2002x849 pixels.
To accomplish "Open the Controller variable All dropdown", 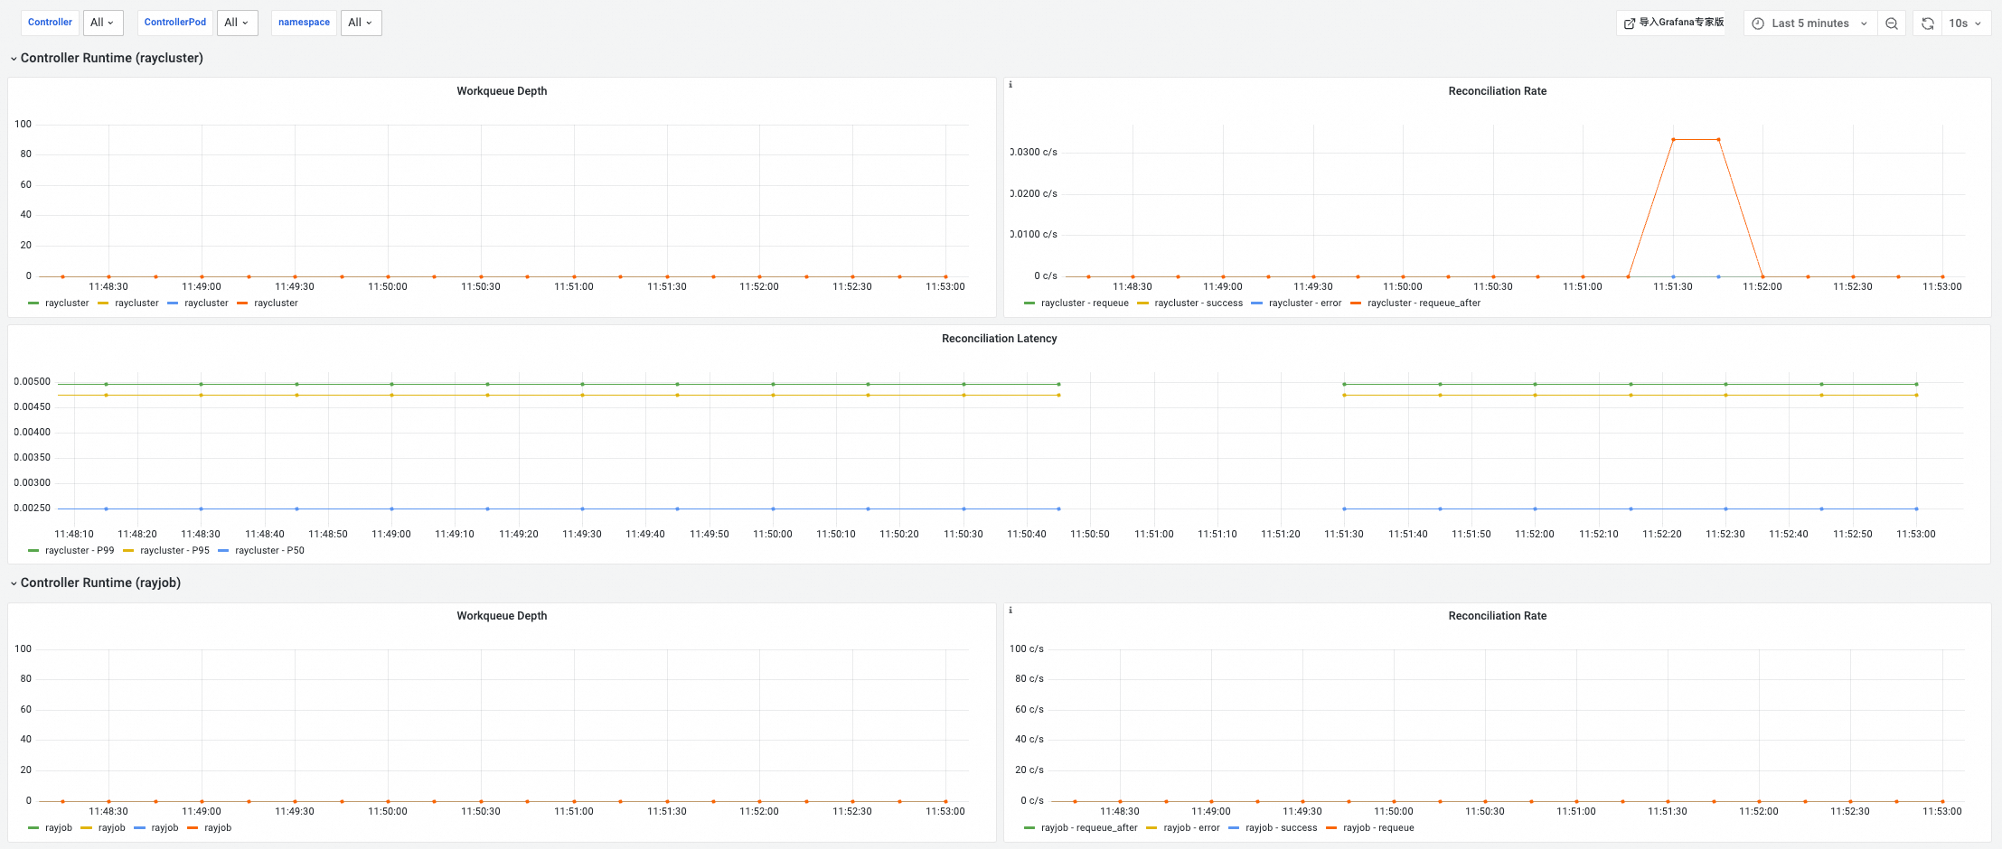I will [x=103, y=23].
